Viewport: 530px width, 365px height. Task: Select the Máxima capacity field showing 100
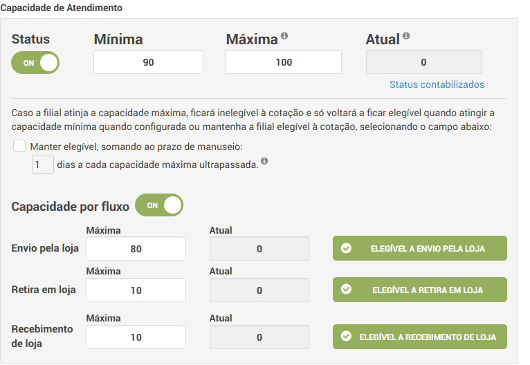pos(283,62)
